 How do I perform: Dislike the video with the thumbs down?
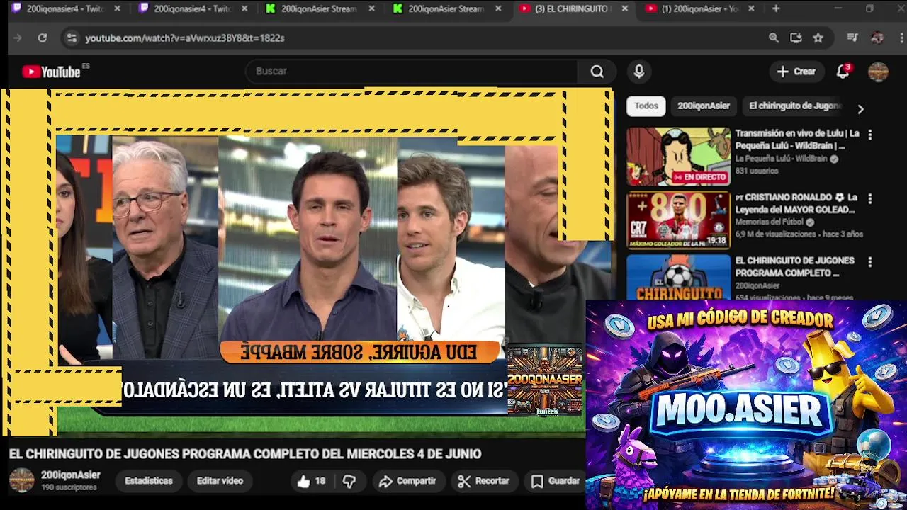[349, 481]
